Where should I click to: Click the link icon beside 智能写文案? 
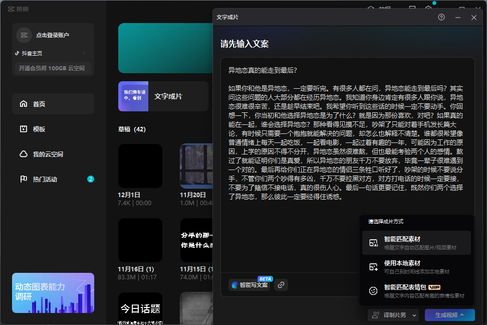click(281, 285)
